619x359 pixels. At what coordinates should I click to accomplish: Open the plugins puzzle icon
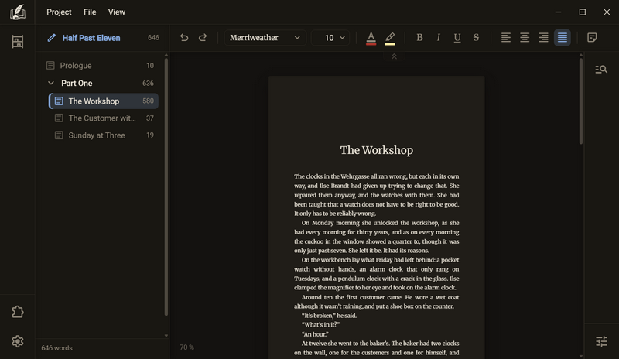(x=17, y=312)
